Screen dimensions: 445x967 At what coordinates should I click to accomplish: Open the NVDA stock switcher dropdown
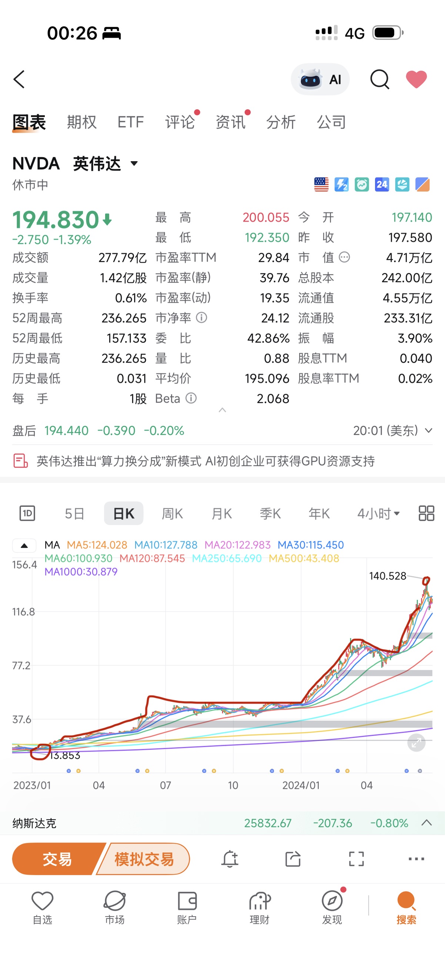tap(134, 164)
